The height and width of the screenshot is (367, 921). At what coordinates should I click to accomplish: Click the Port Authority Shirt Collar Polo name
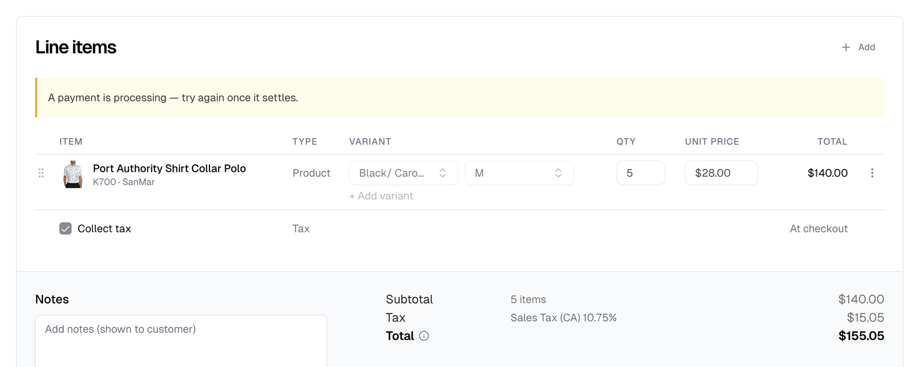tap(169, 169)
